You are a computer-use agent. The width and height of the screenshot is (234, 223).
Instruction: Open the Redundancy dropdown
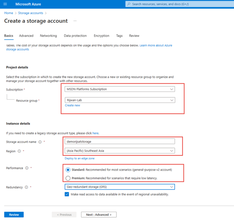[120, 187]
